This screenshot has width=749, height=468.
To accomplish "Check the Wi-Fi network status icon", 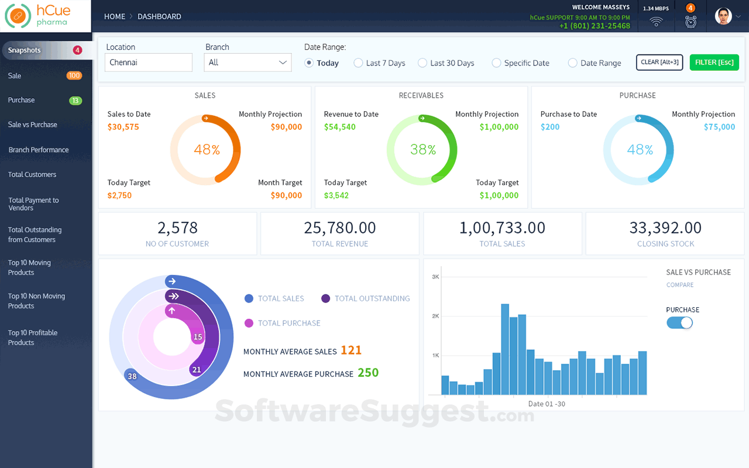I will click(x=655, y=20).
